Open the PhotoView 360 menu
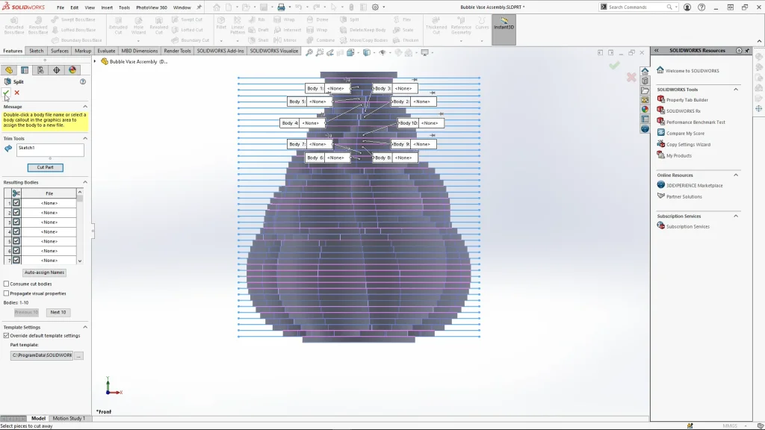 coord(151,7)
